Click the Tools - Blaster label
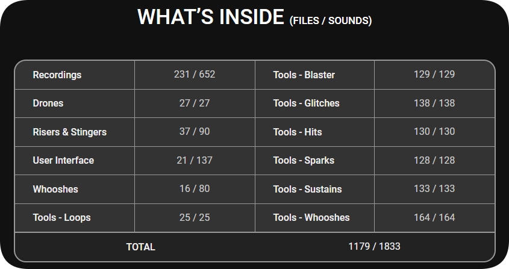 coord(304,75)
